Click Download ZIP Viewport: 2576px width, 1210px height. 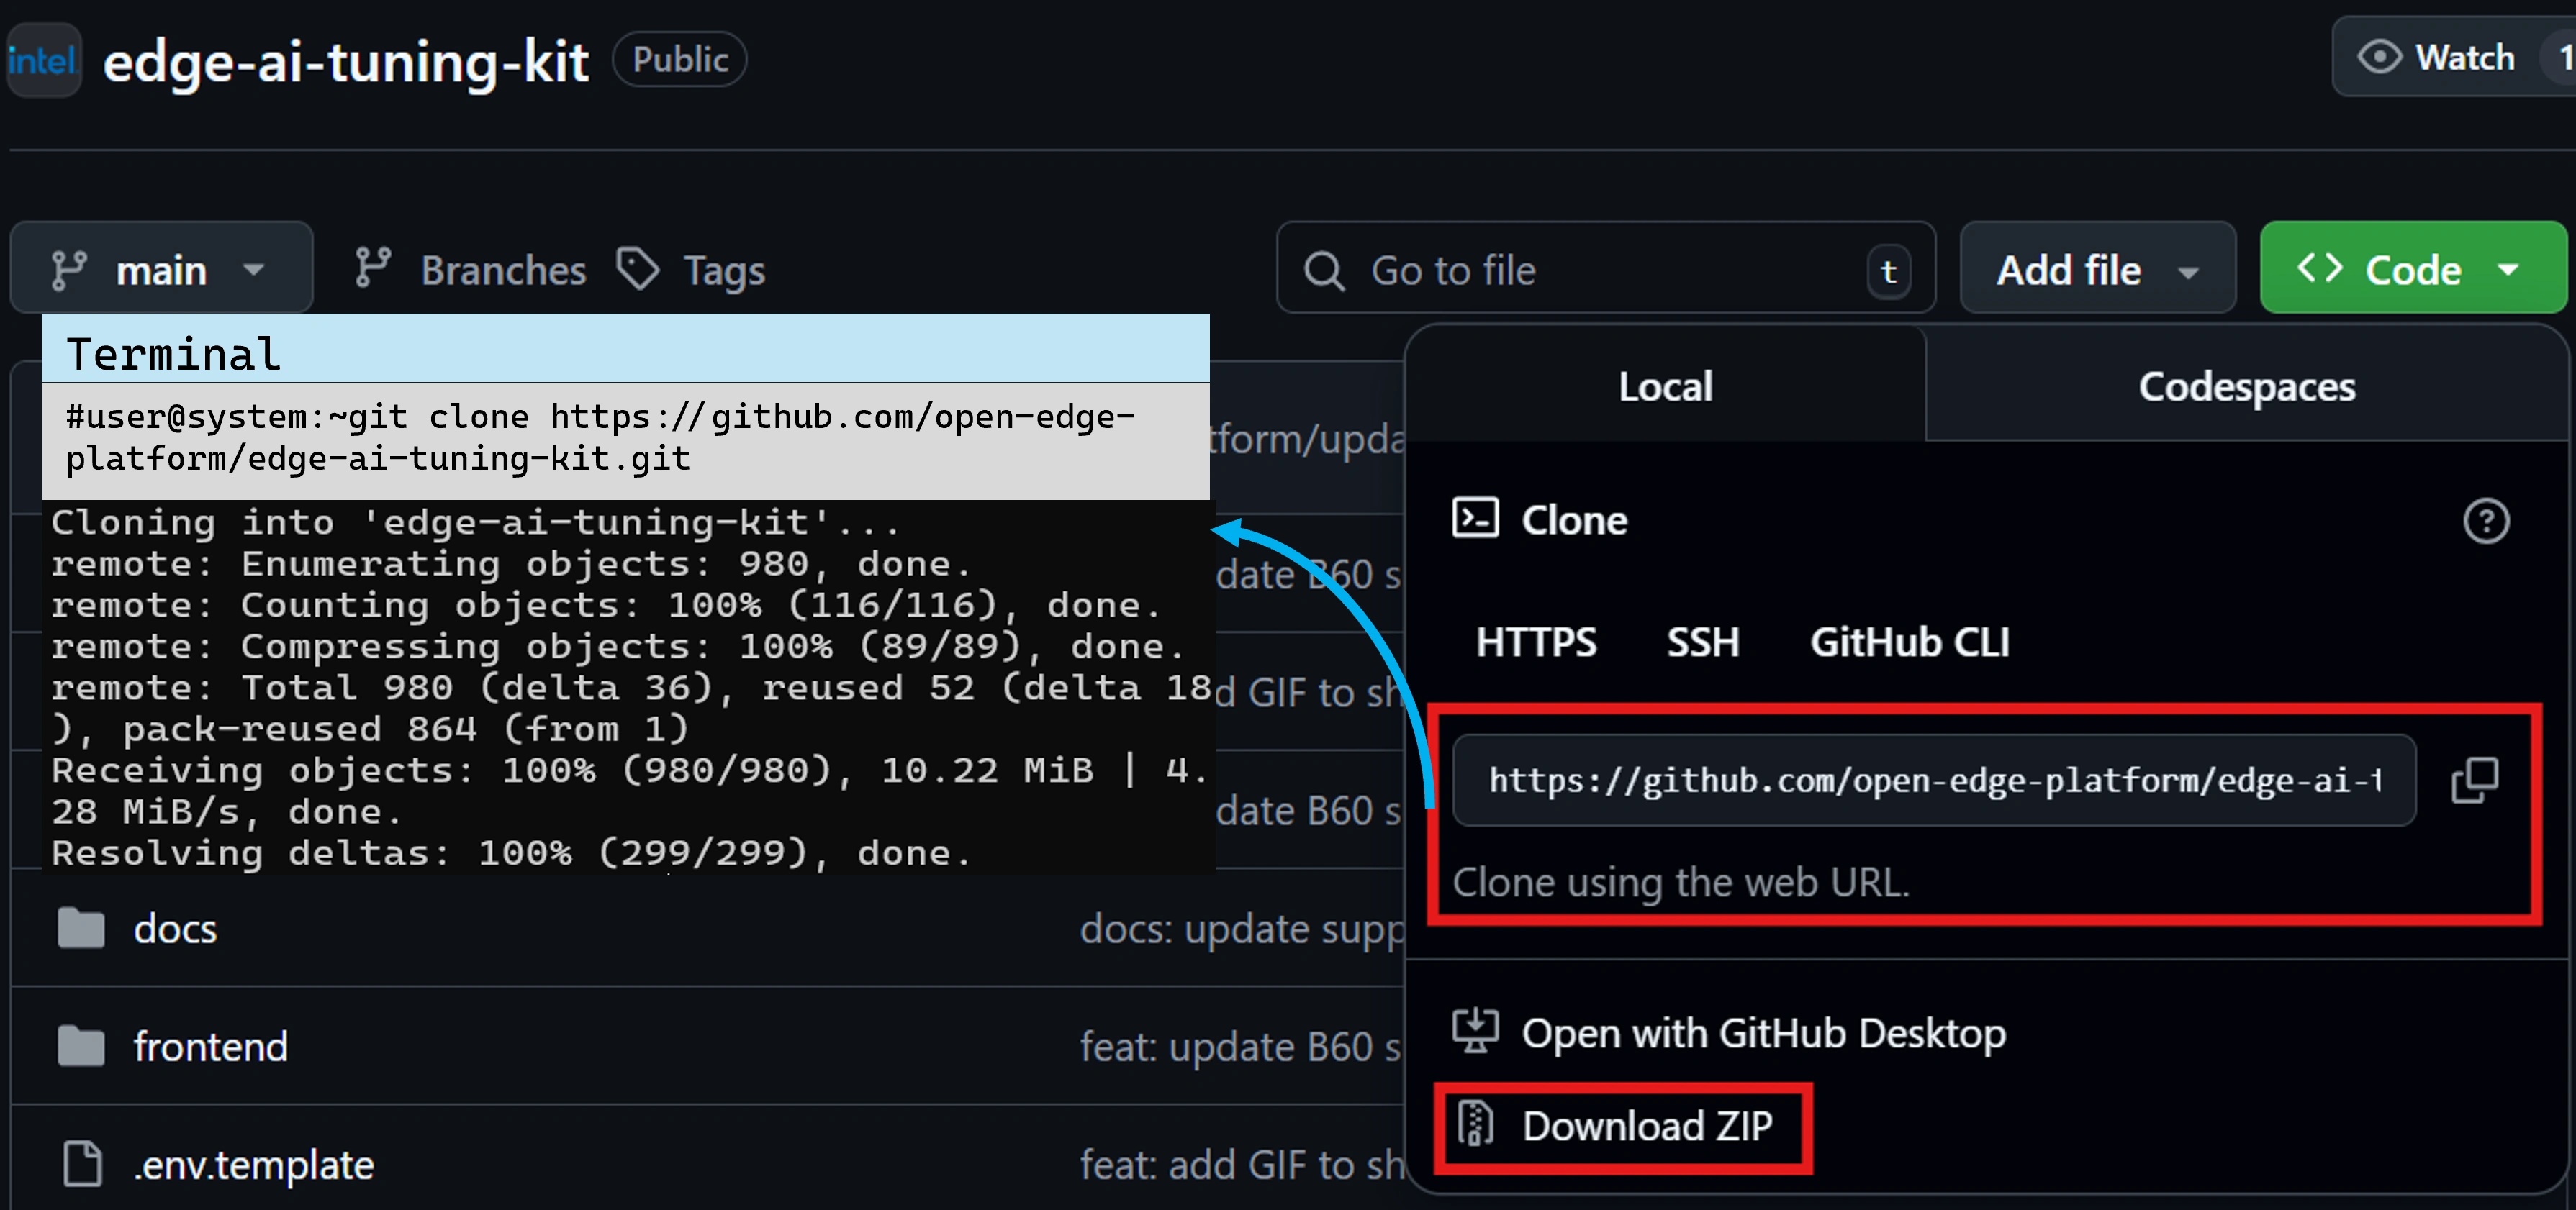tap(1646, 1126)
